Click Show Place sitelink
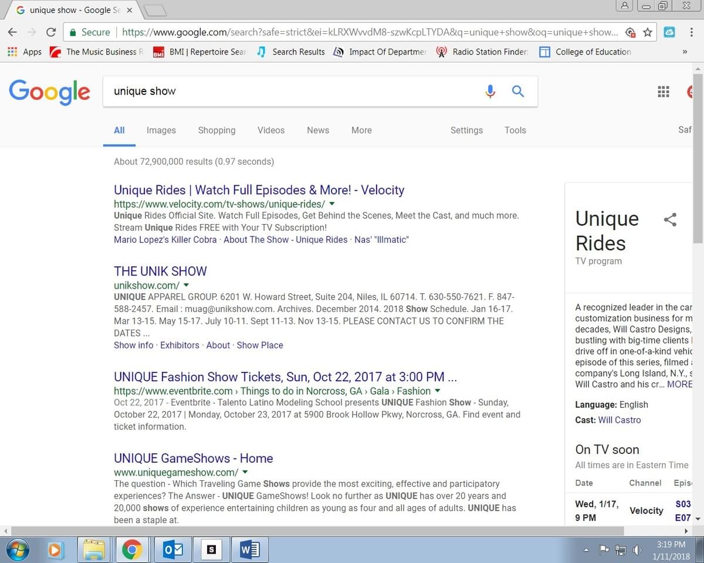The image size is (704, 563). [x=260, y=345]
